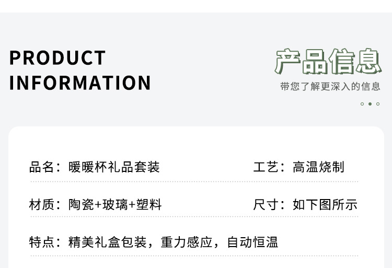Select the filled middle pagination dot
This screenshot has width=392, height=268.
point(370,104)
